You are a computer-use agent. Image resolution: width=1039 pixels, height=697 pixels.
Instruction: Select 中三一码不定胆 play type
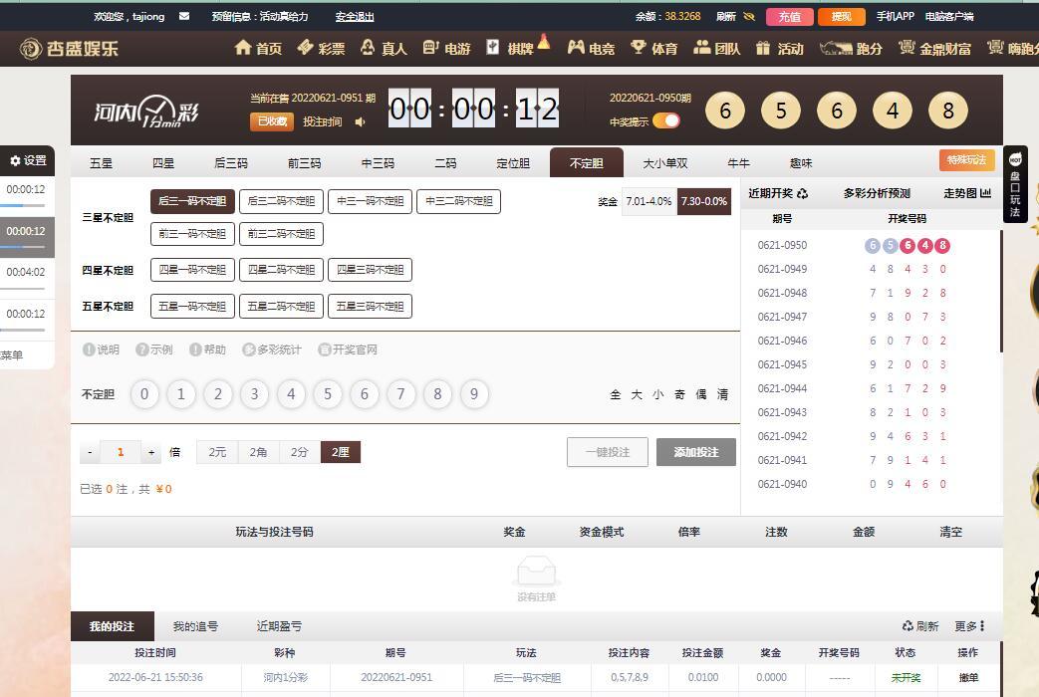[370, 201]
